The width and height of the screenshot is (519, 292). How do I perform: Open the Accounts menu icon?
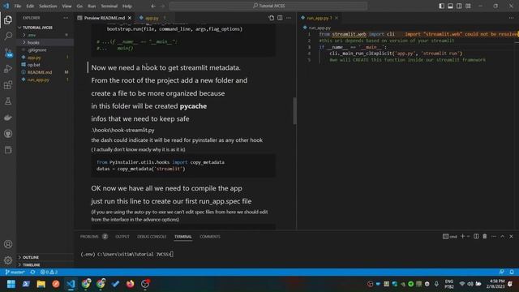coord(8,244)
